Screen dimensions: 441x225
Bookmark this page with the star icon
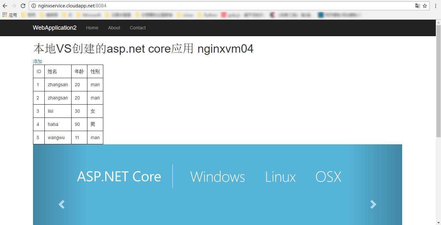tap(425, 6)
